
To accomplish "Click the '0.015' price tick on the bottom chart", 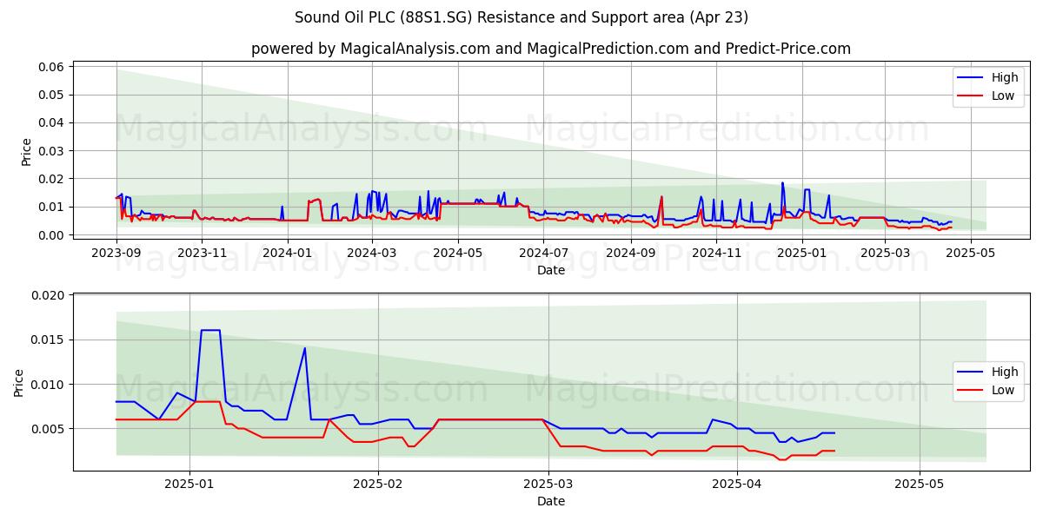I will [50, 340].
